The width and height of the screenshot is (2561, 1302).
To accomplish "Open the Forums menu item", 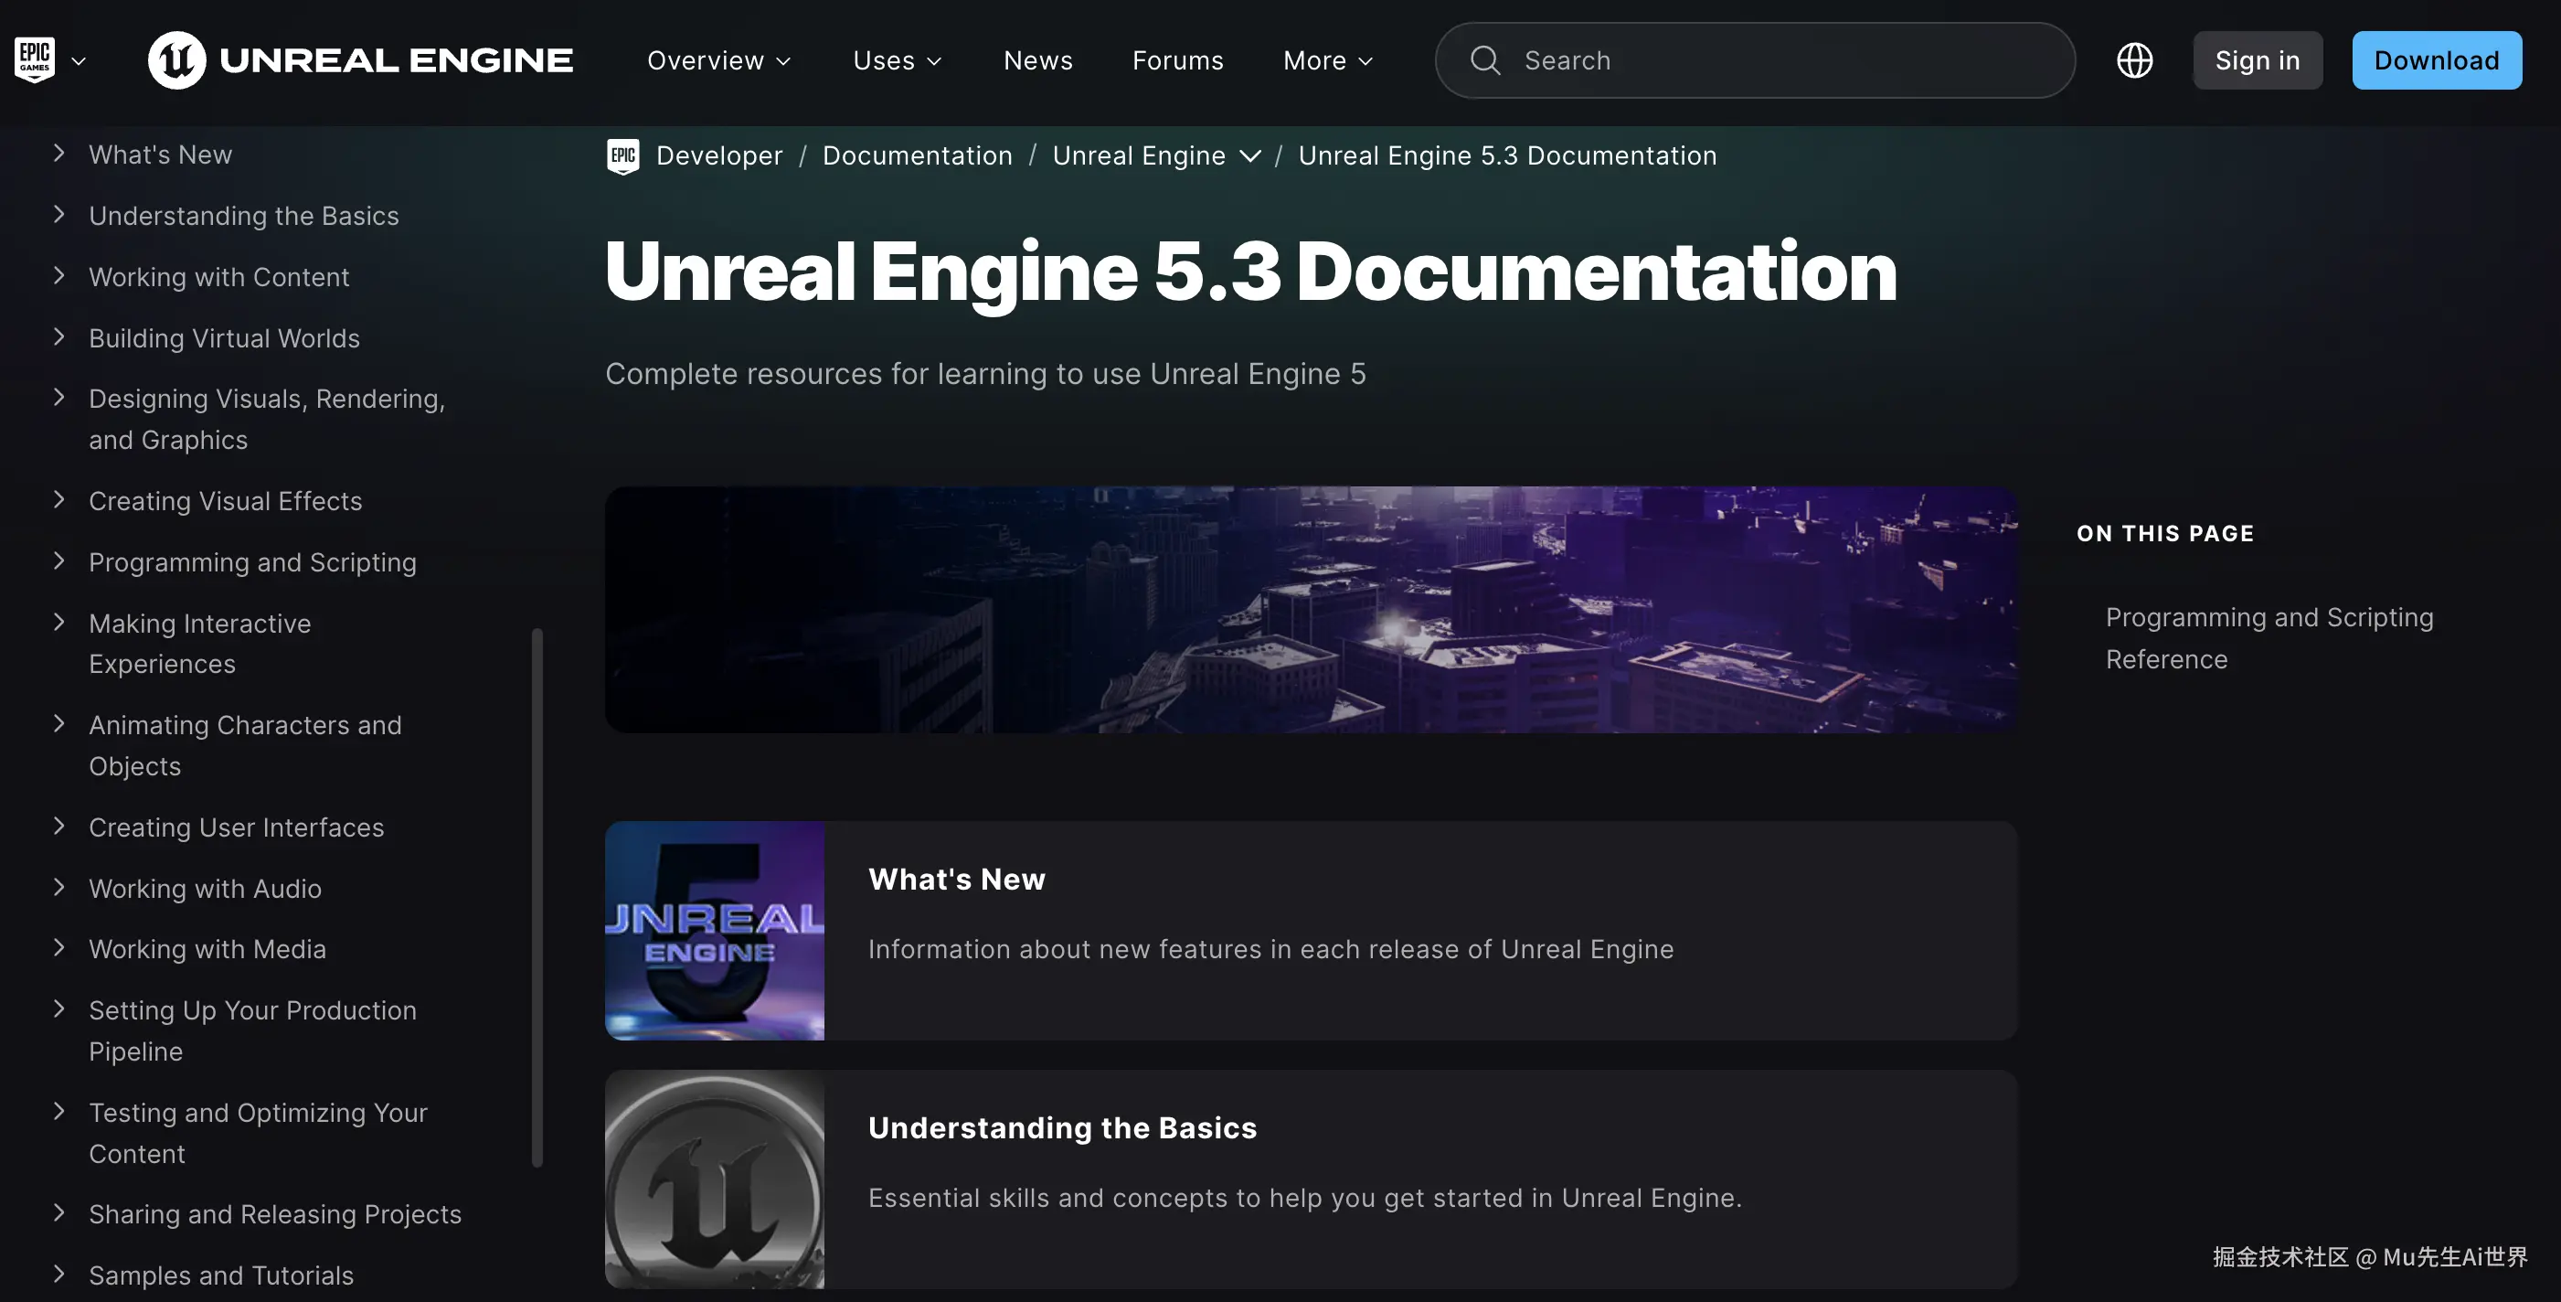I will click(1177, 60).
